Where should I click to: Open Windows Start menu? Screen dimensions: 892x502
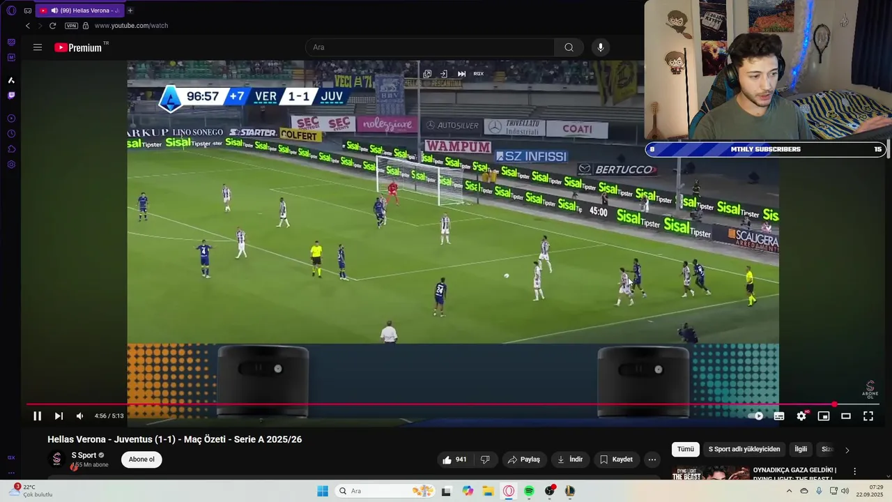click(323, 491)
